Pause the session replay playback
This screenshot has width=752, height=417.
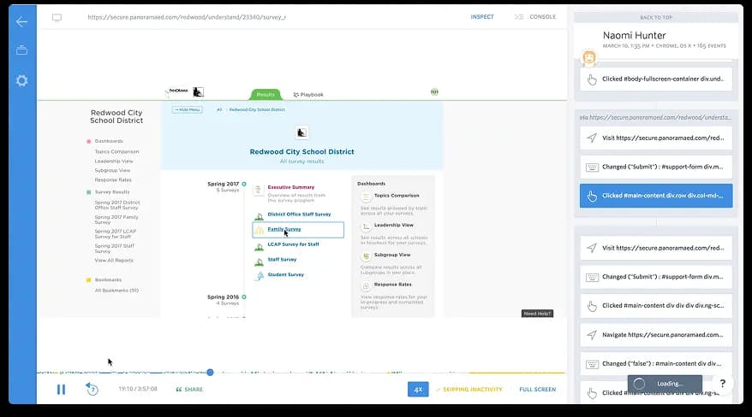(x=61, y=389)
